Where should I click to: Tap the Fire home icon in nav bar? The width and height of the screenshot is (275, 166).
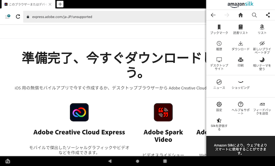point(8,161)
